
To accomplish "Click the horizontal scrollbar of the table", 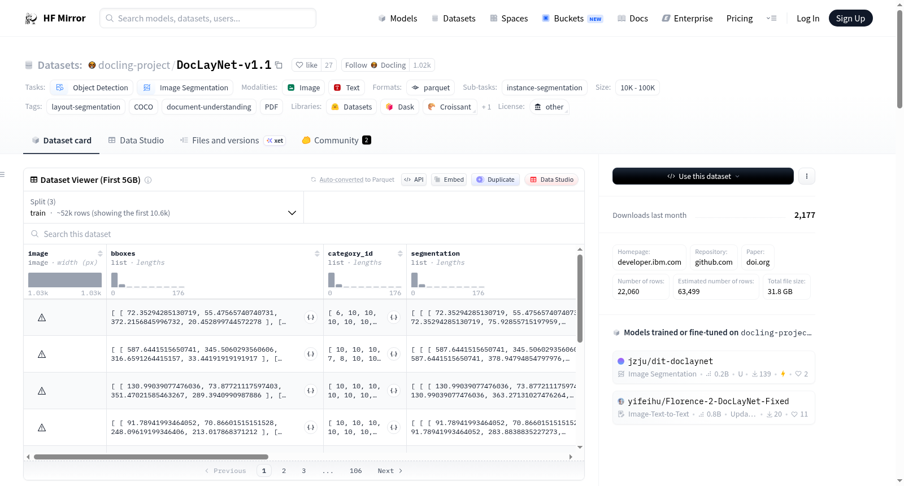I will click(x=151, y=457).
